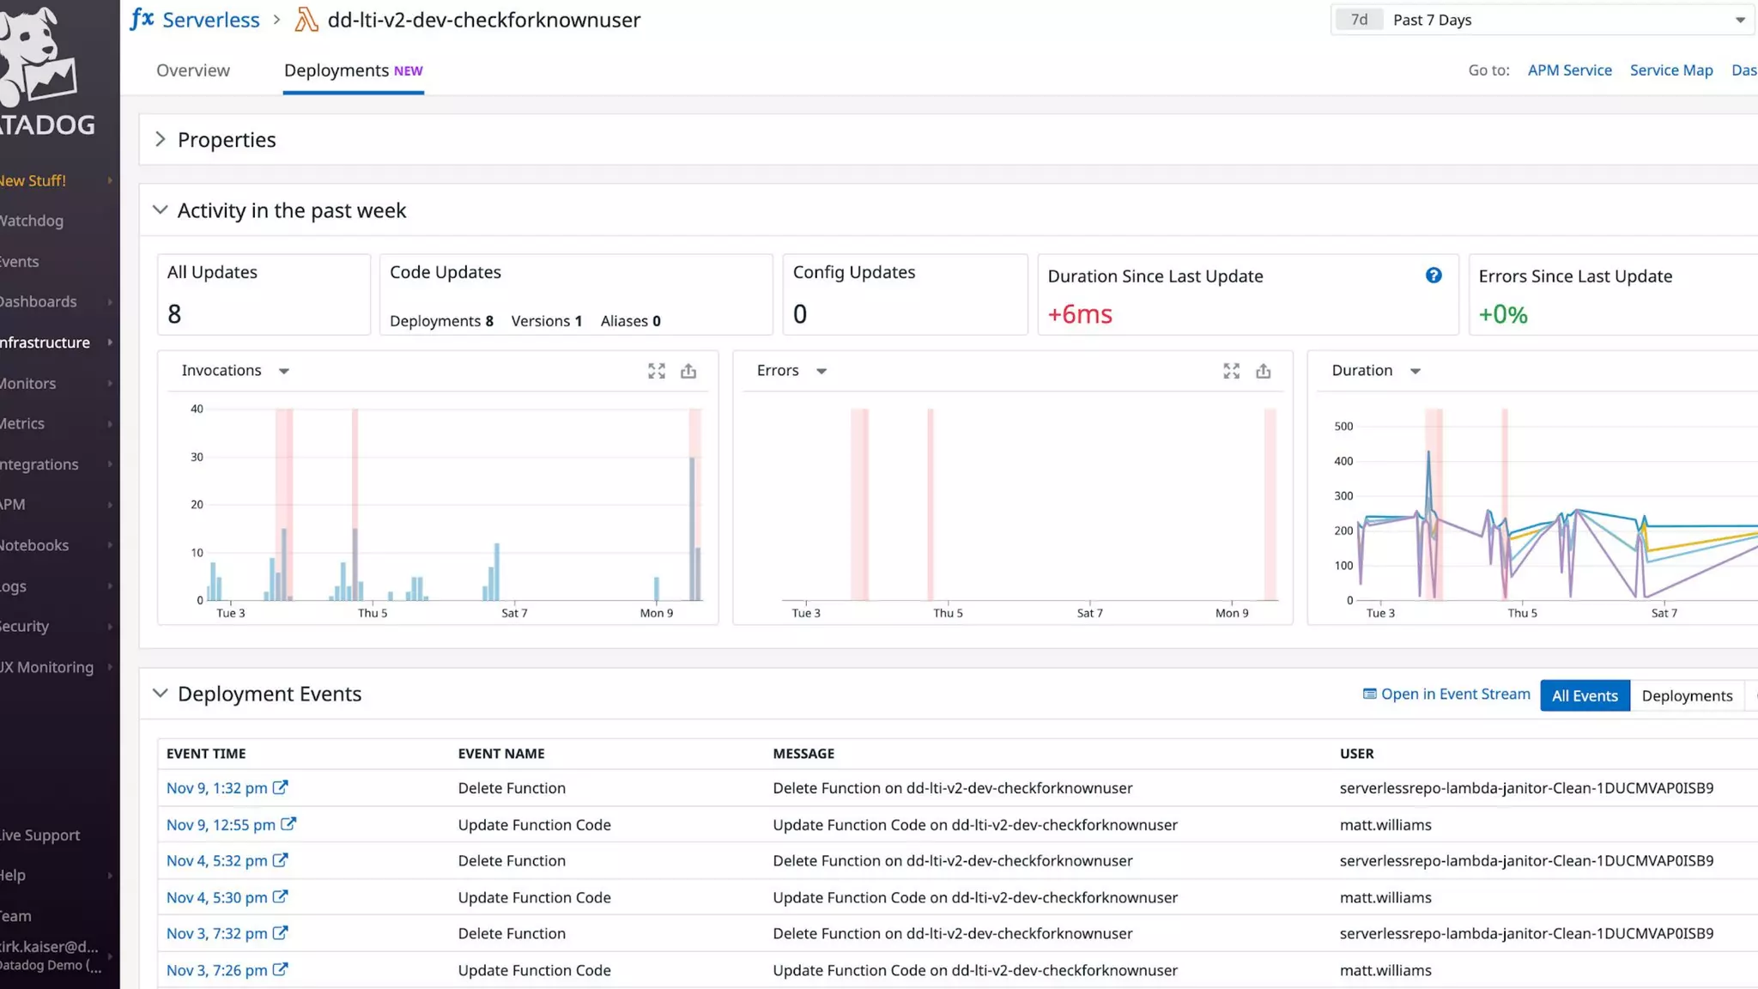The image size is (1758, 989).
Task: Select the Deployments NEW tab
Action: (354, 70)
